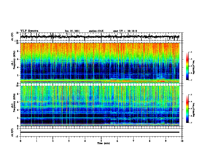Image resolution: width=205 pixels, height=158 pixels.
Task: Click time-axis tick label "4"
Action: (x=85, y=141)
